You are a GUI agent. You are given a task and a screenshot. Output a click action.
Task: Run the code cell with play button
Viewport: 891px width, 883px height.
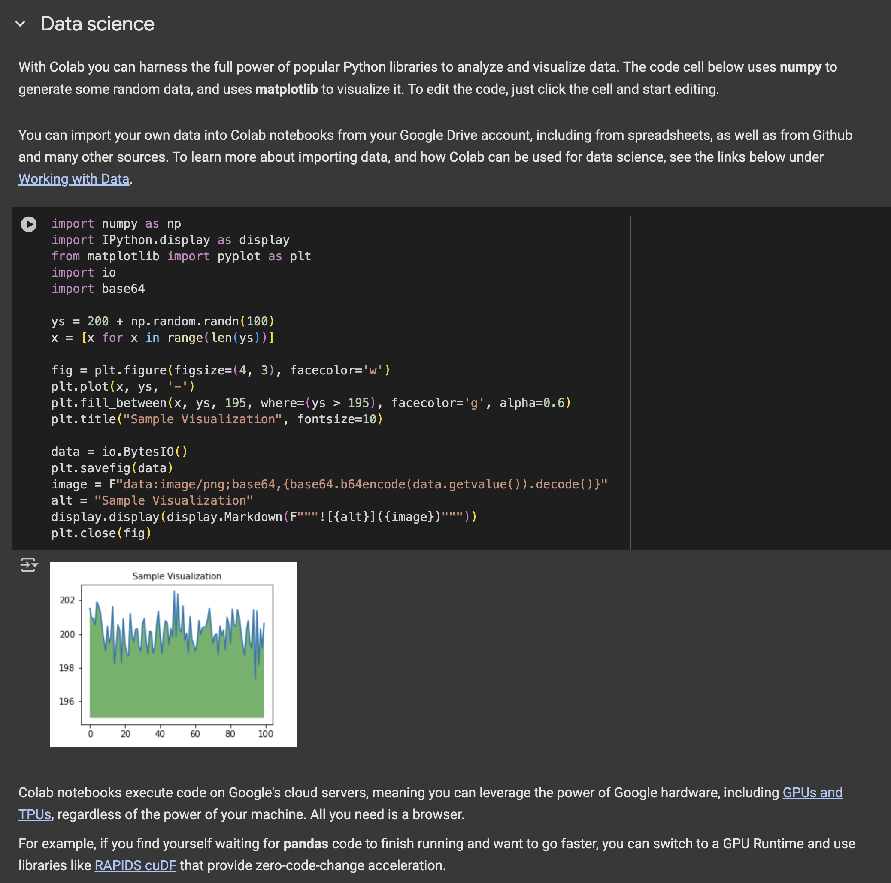pyautogui.click(x=29, y=224)
